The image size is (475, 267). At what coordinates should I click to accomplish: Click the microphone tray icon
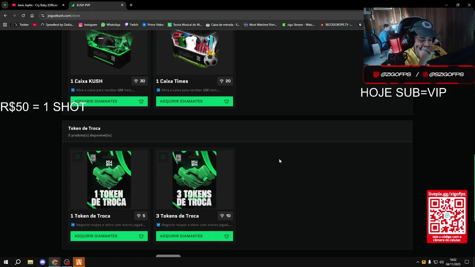[x=430, y=262]
